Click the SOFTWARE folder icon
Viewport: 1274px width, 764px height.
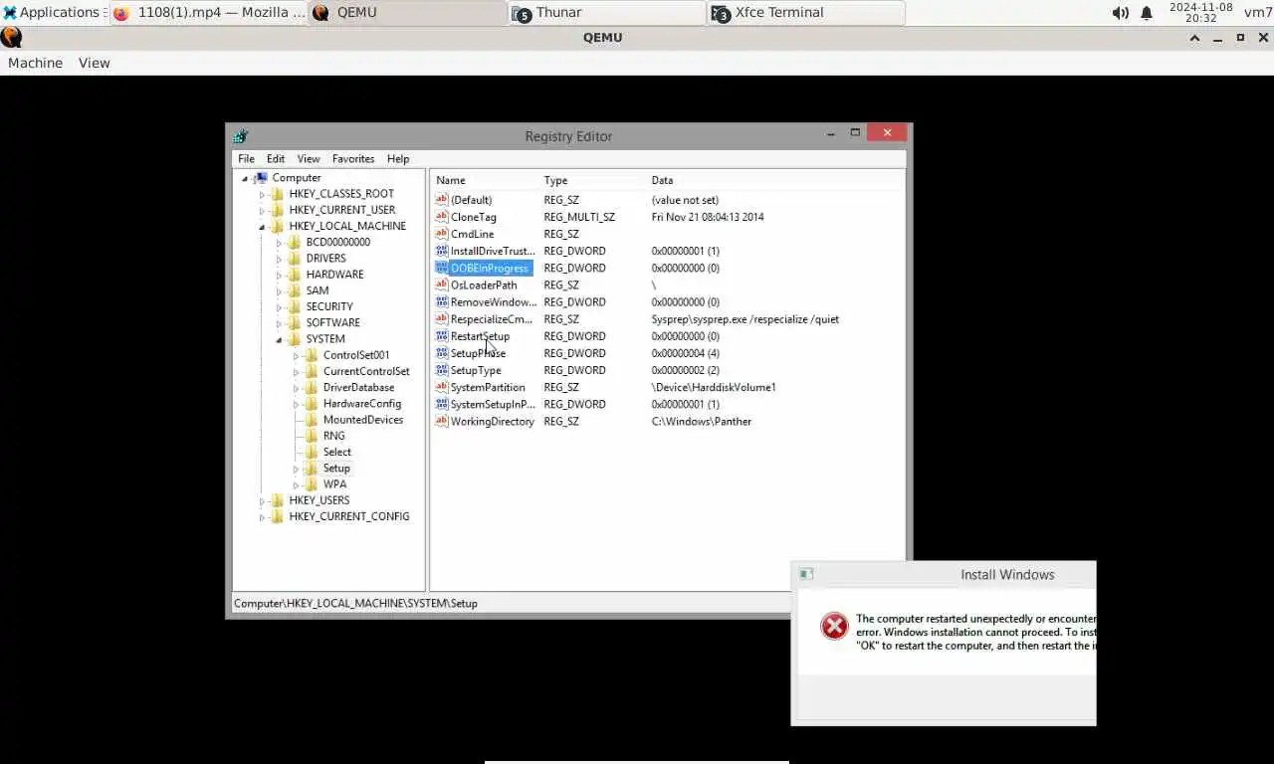(x=295, y=322)
